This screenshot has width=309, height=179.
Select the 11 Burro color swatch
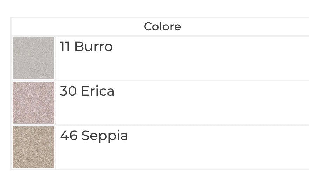34,58
